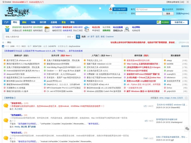Viewport: 191px width, 143px height.
Task: Click chat bubble icon beside 原创发布区
Action: 6,106
